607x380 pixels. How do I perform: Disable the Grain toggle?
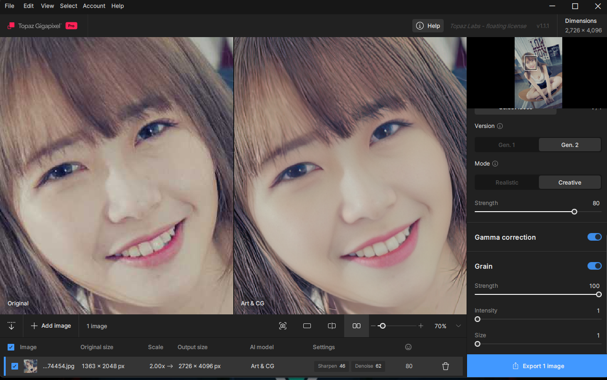coord(594,266)
